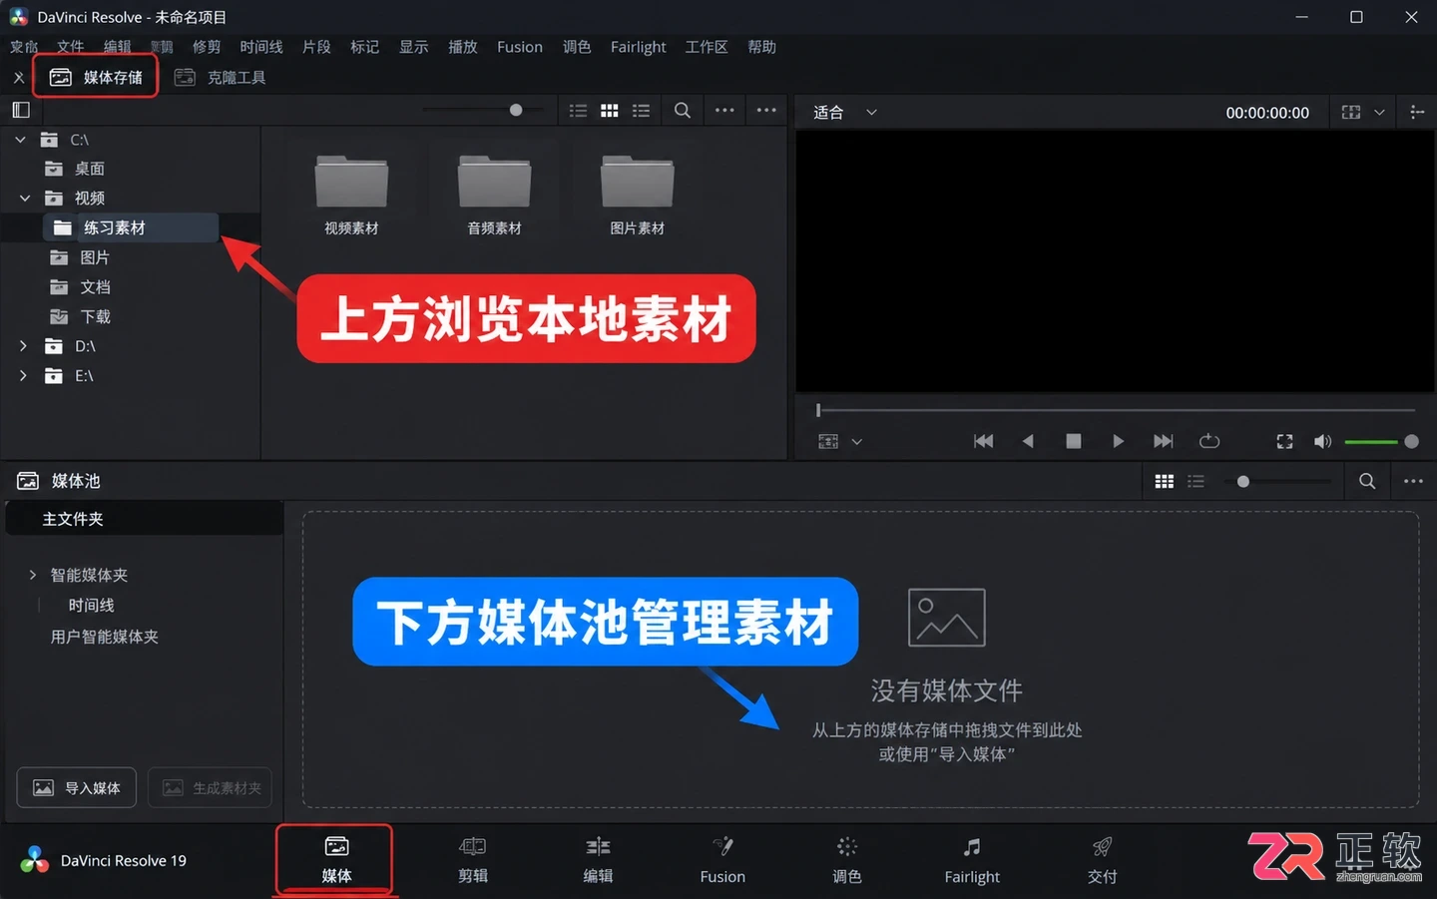This screenshot has width=1437, height=899.
Task: Open the 工作区 menu
Action: [707, 47]
